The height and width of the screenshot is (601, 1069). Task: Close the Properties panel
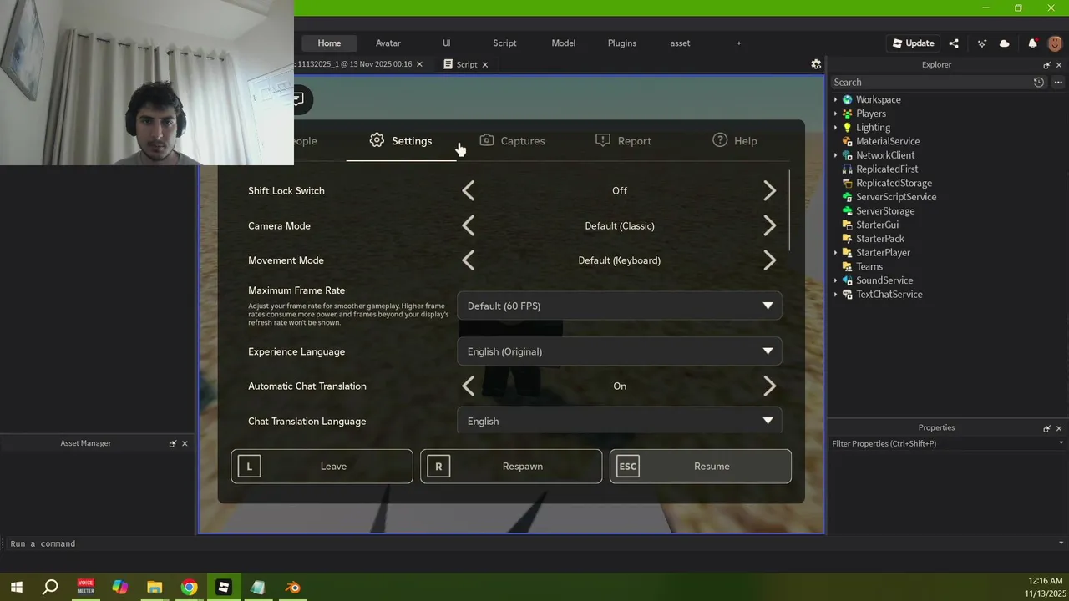point(1059,428)
